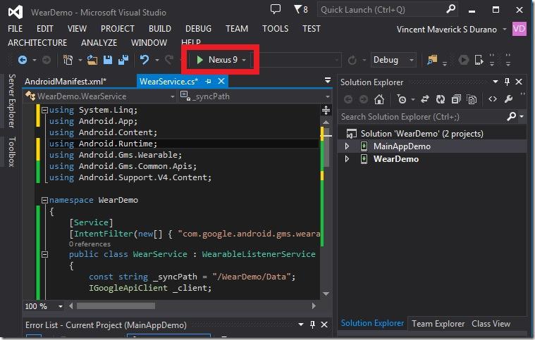Image resolution: width=535 pixels, height=340 pixels.
Task: Select the WearService.cs tab
Action: click(x=168, y=82)
